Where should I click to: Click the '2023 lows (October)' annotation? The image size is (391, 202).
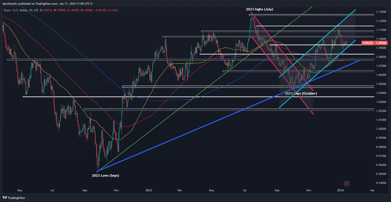click(x=301, y=93)
